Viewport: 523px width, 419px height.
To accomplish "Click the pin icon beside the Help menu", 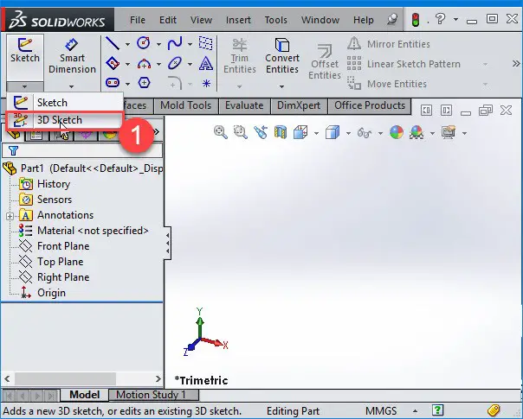I will pyautogui.click(x=392, y=19).
